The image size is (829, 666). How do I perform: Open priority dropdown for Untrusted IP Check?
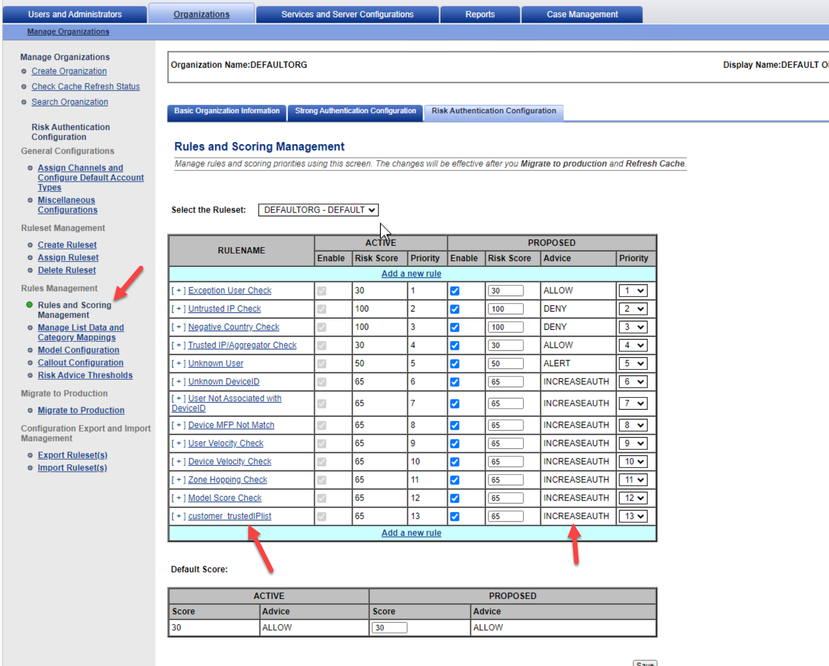point(633,309)
